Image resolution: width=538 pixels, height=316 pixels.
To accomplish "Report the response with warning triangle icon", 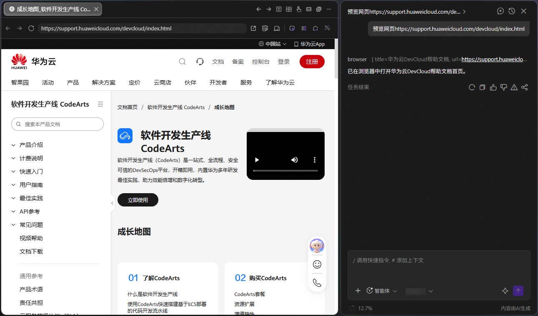I will coord(514,87).
